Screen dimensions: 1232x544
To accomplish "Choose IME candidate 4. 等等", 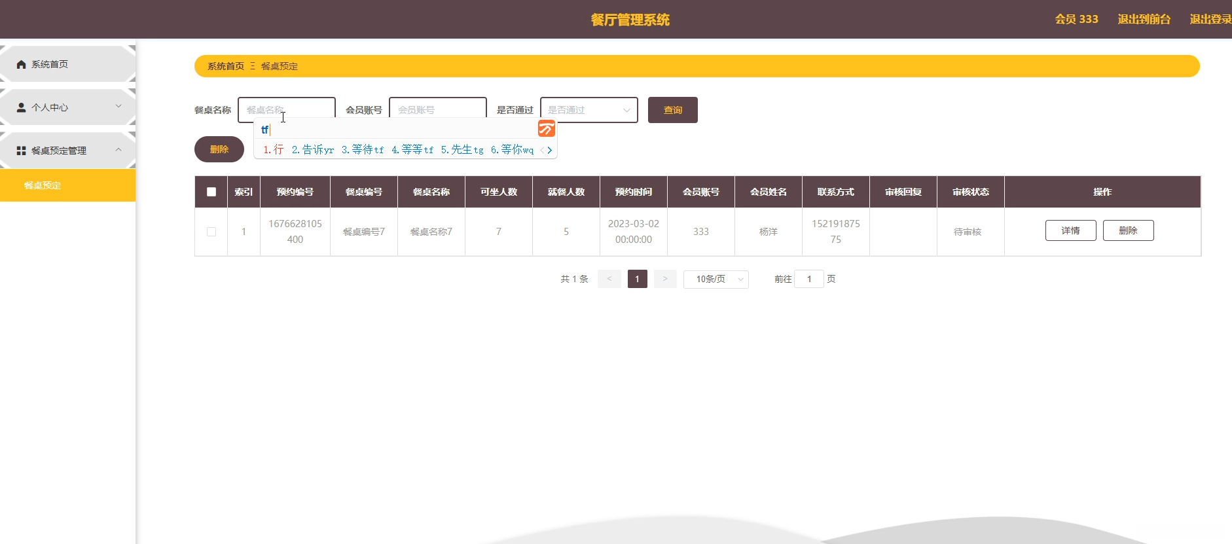I will tap(412, 150).
